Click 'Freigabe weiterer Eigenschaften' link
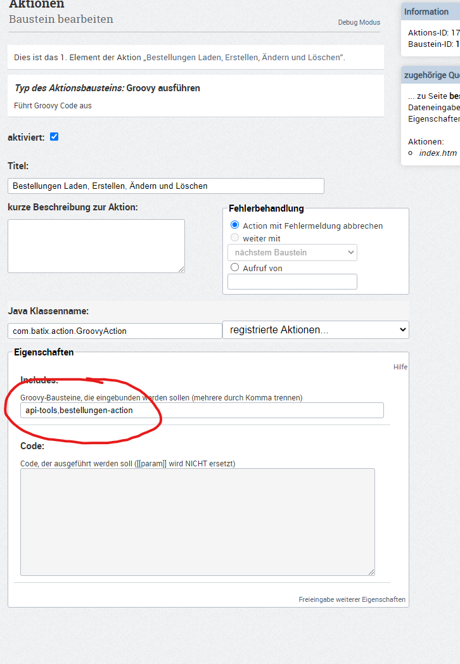460x664 pixels. (352, 599)
